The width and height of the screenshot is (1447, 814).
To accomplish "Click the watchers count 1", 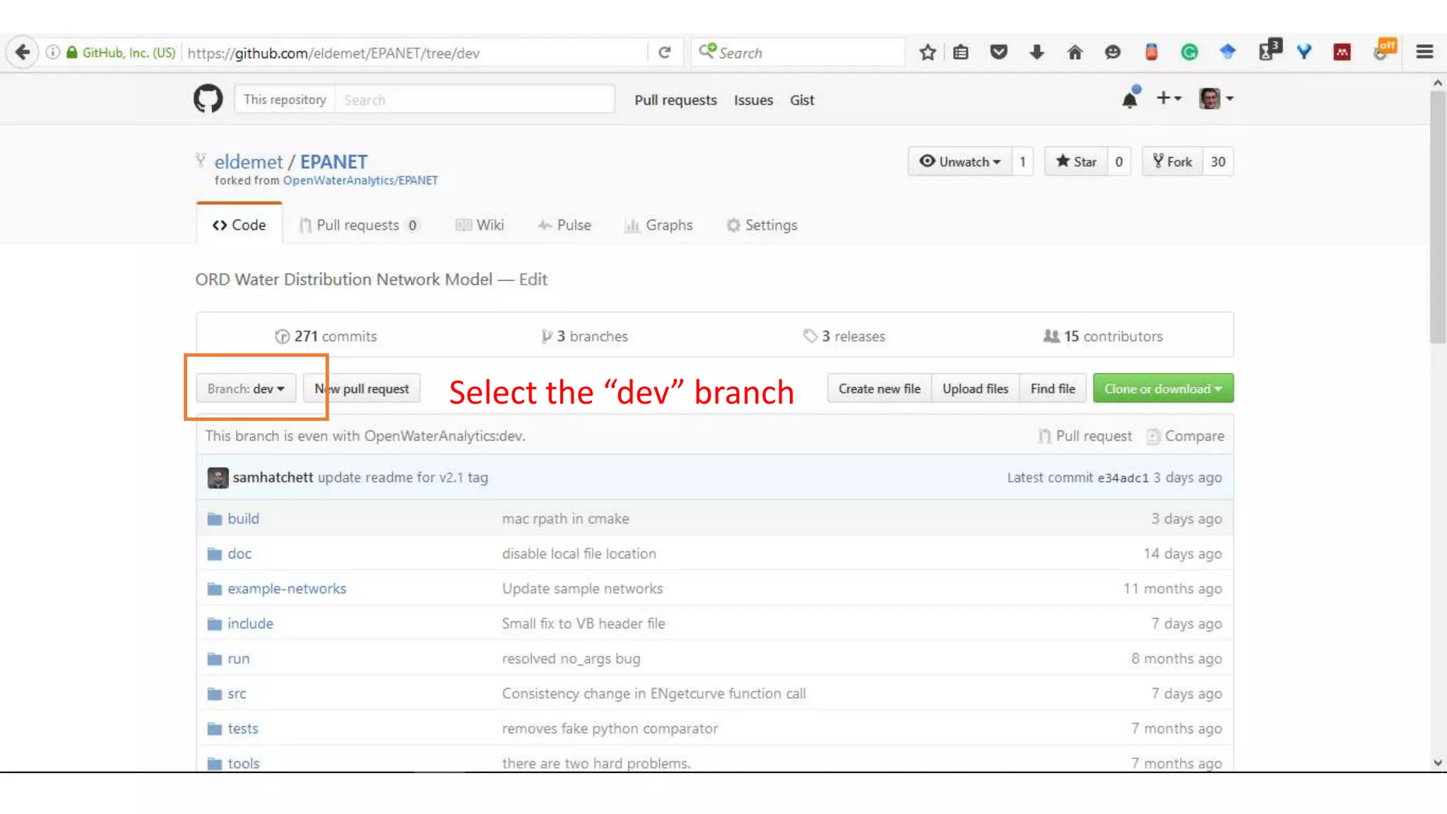I will click(x=1022, y=162).
